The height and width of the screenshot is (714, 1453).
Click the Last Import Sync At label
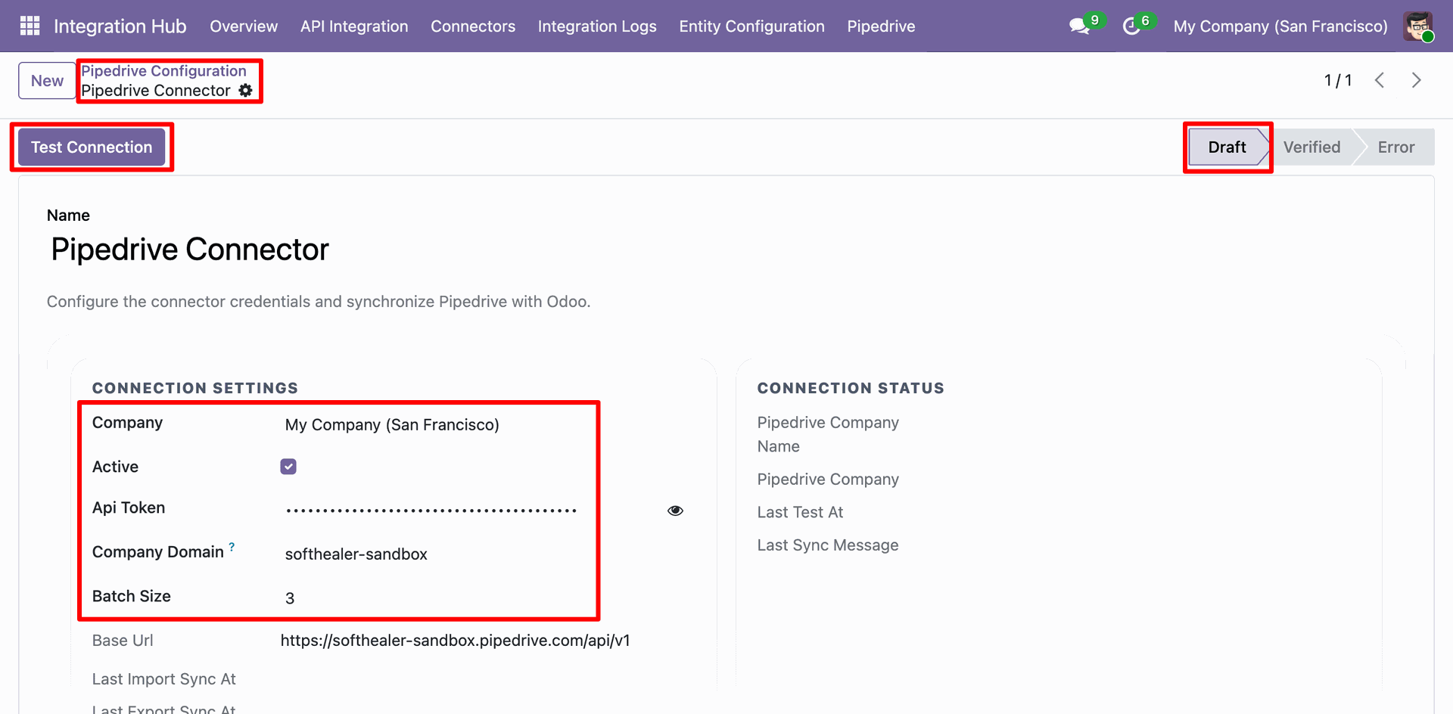pyautogui.click(x=164, y=678)
